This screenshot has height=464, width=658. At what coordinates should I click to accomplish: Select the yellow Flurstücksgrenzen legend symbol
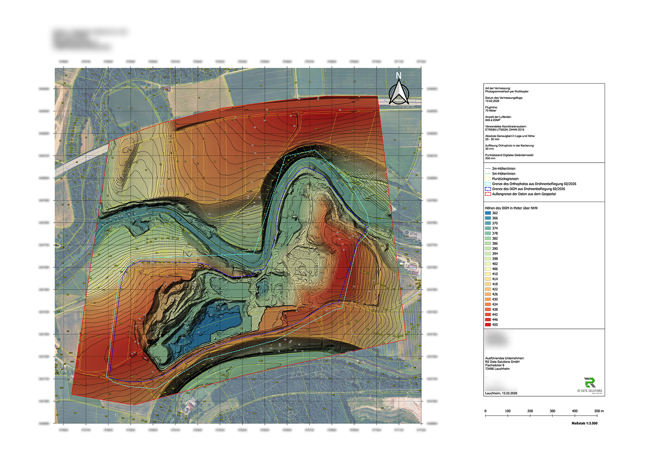click(x=488, y=179)
